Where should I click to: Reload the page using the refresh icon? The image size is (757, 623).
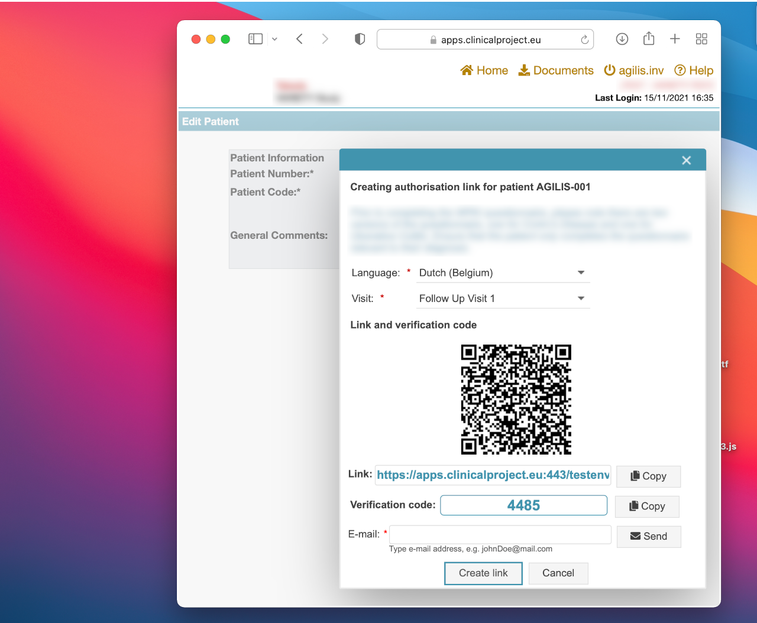[584, 40]
